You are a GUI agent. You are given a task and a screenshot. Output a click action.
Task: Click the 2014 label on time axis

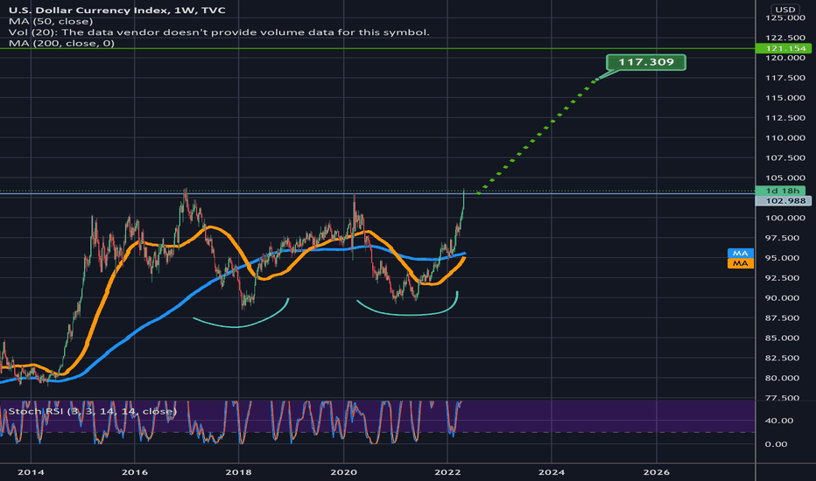coord(31,472)
